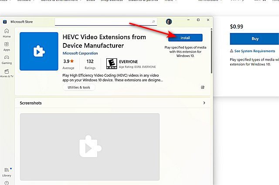Click the share icon on app card
The image size is (279, 185).
coord(203,87)
